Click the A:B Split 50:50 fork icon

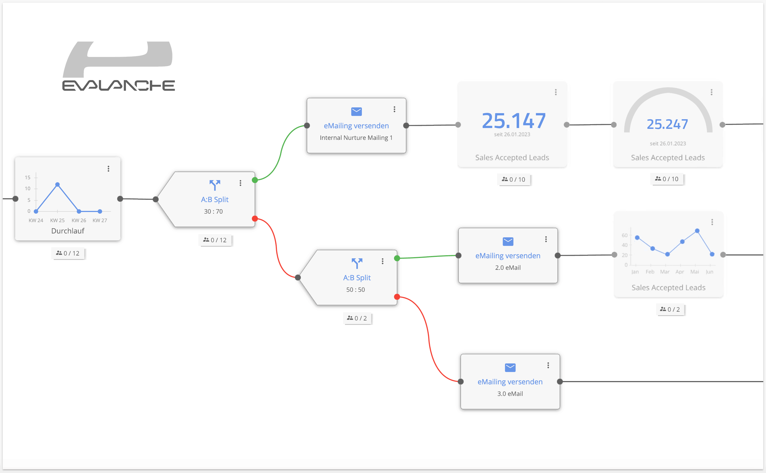pos(357,263)
